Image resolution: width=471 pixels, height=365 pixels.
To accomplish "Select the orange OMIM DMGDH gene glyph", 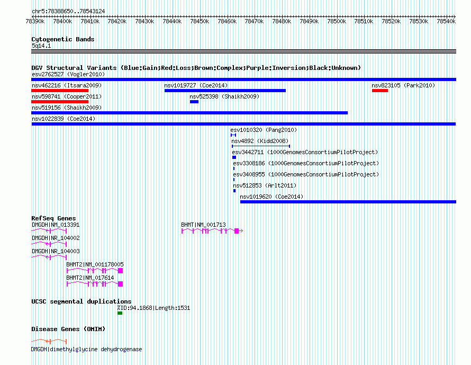I will (49, 341).
